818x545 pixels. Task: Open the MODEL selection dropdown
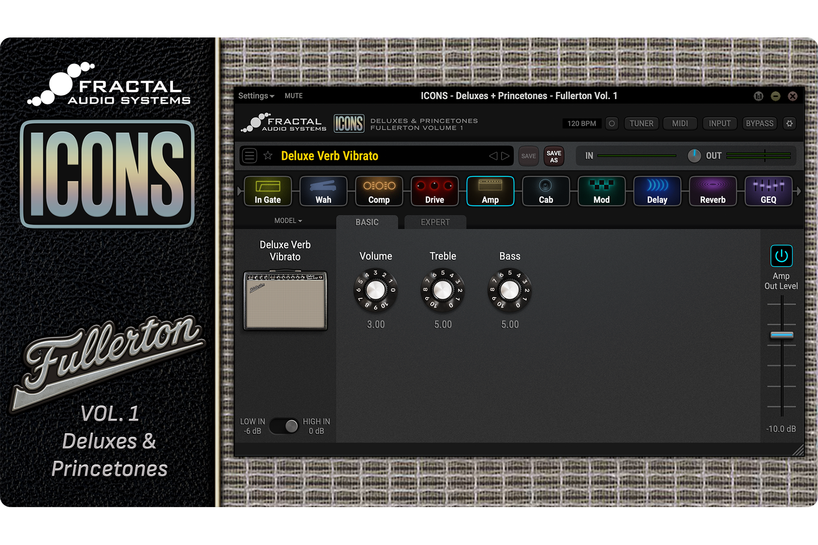288,221
